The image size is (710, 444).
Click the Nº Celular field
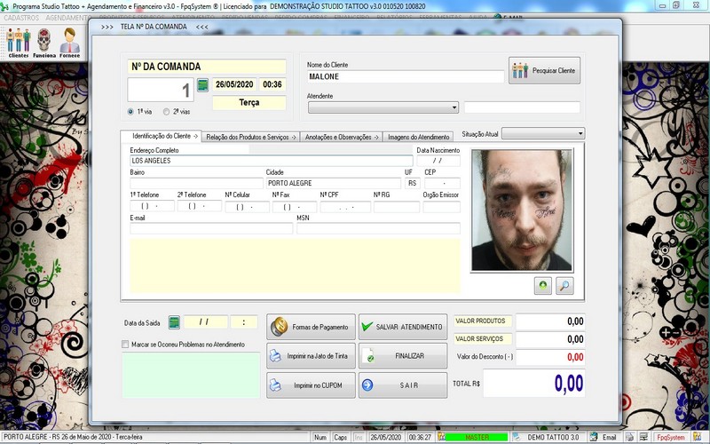click(247, 207)
